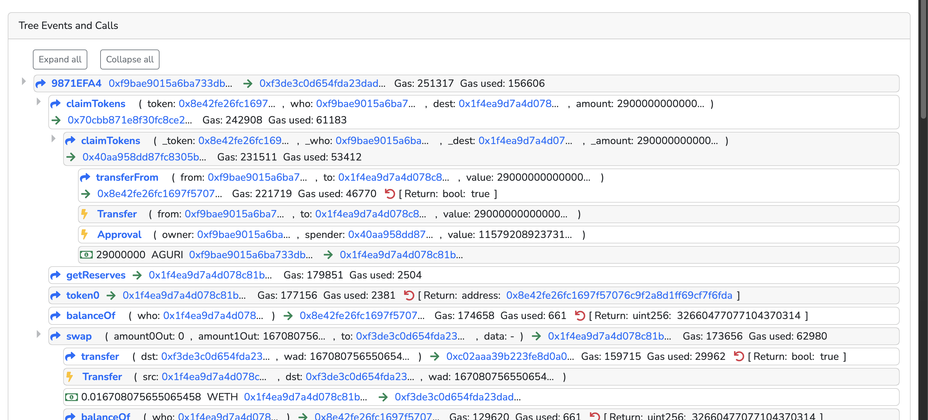
Task: Click the red return icon in first balanceOf row
Action: 580,316
